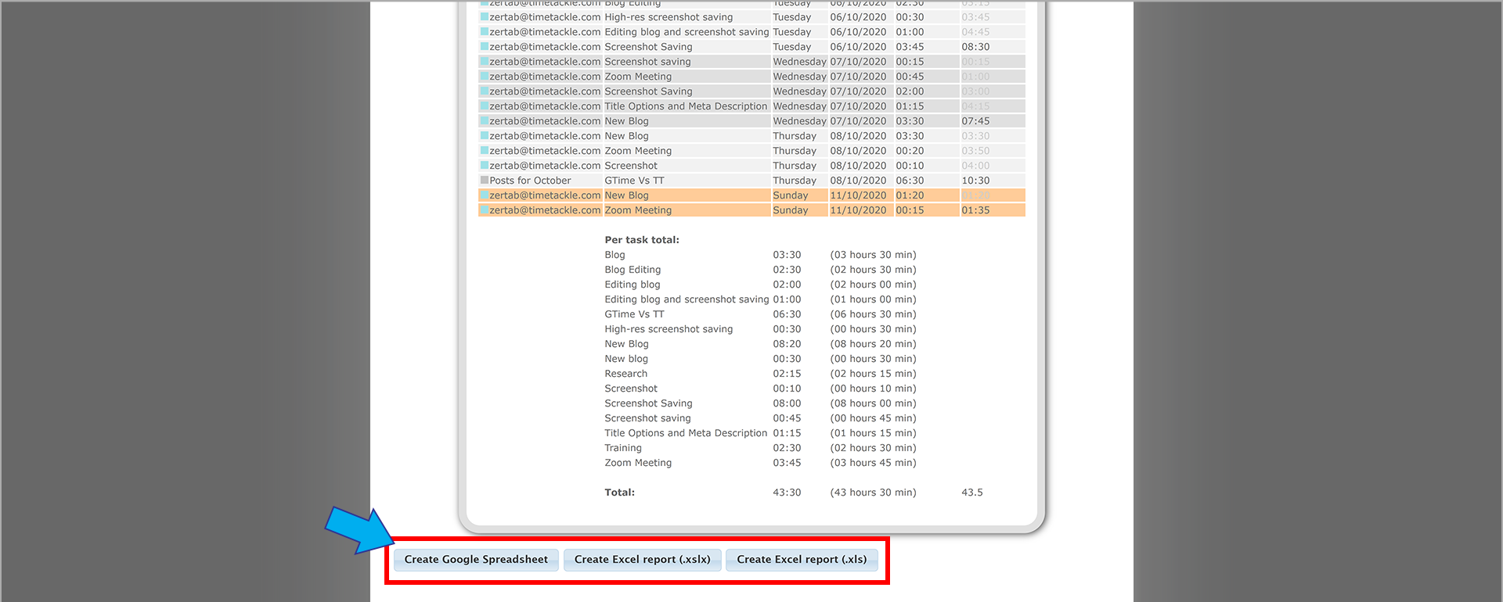Screen dimensions: 1503x602
Task: Click gray color square beside Posts for October
Action: coord(485,181)
